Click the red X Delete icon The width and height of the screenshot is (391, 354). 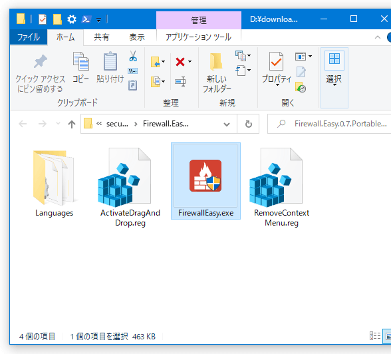pyautogui.click(x=180, y=62)
